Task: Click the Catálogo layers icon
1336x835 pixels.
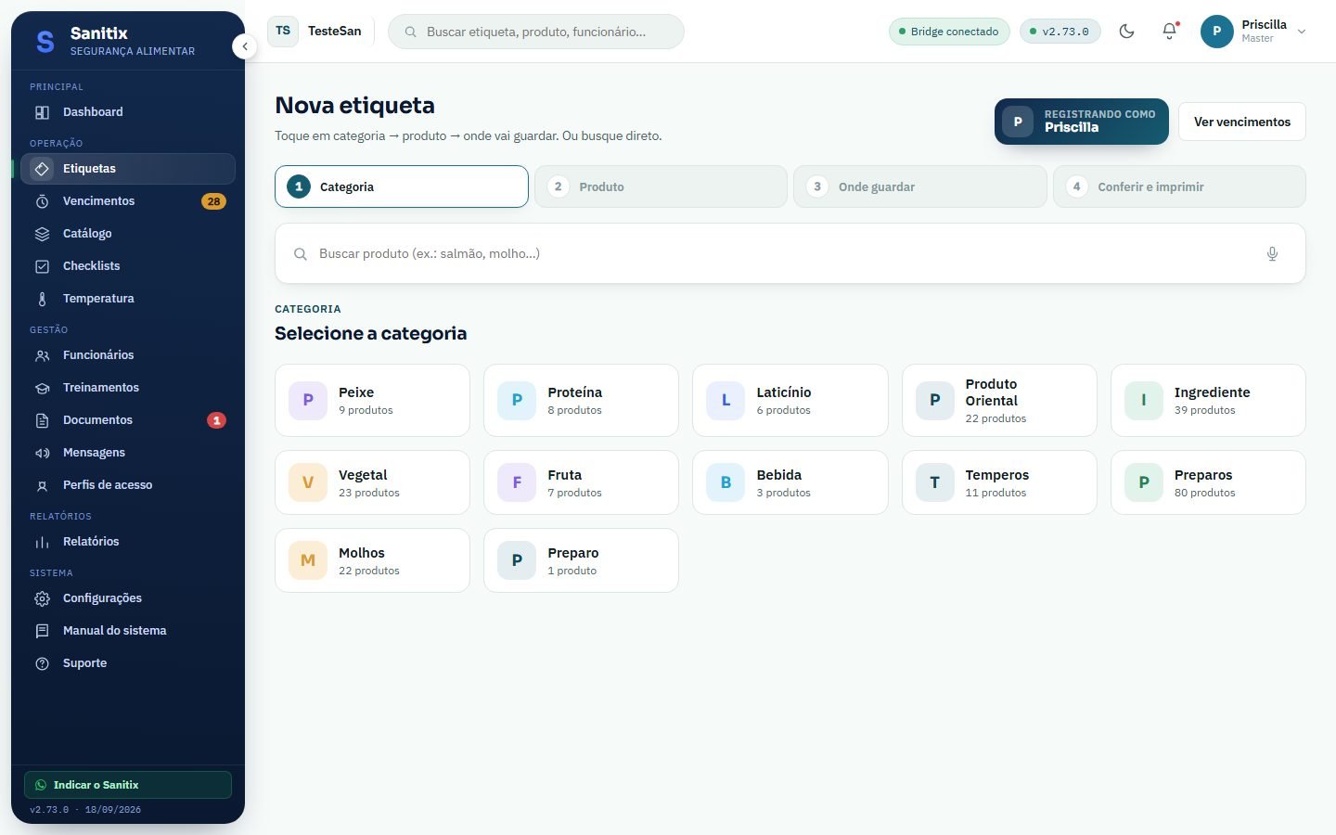Action: [x=42, y=234]
